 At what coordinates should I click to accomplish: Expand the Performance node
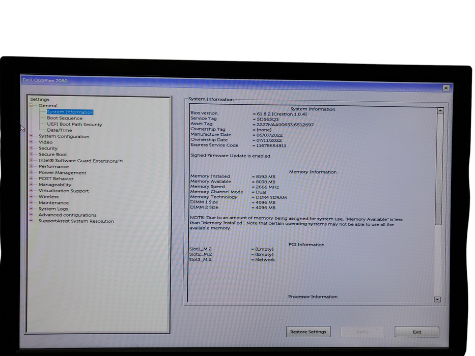[x=31, y=166]
